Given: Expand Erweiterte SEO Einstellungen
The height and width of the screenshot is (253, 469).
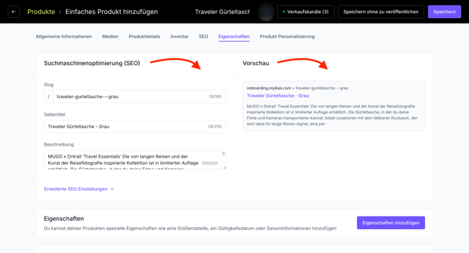Looking at the screenshot, I should point(76,189).
